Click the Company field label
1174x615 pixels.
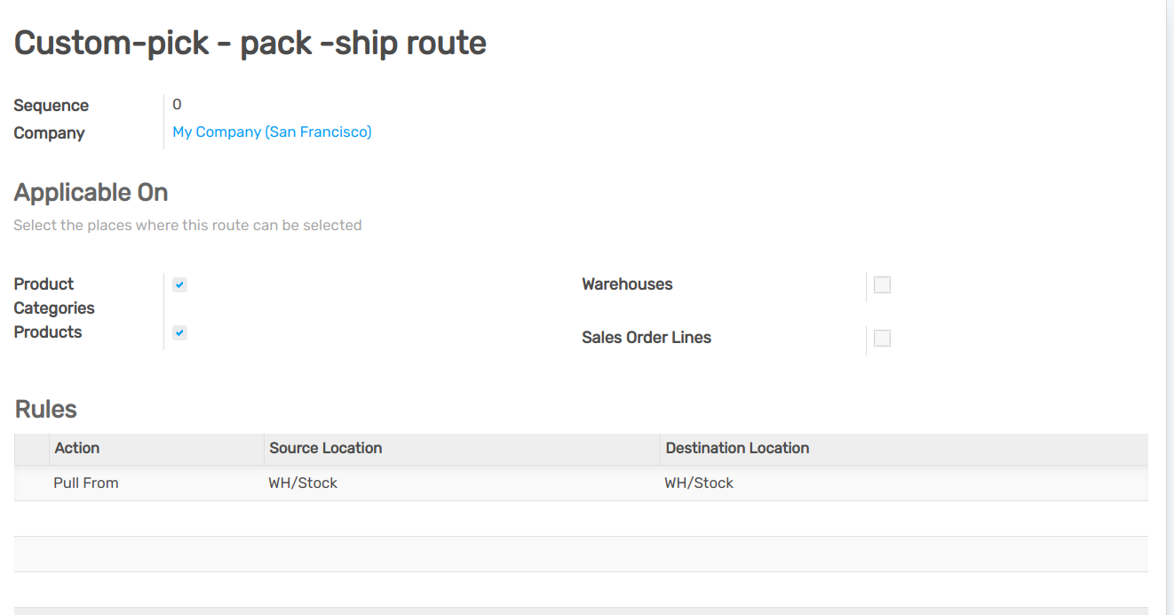(49, 133)
